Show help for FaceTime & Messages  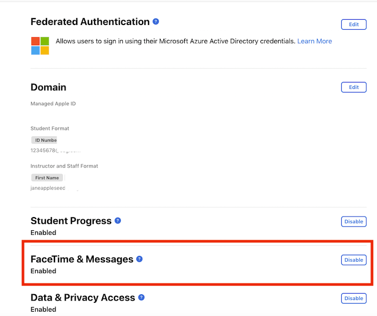click(x=139, y=259)
